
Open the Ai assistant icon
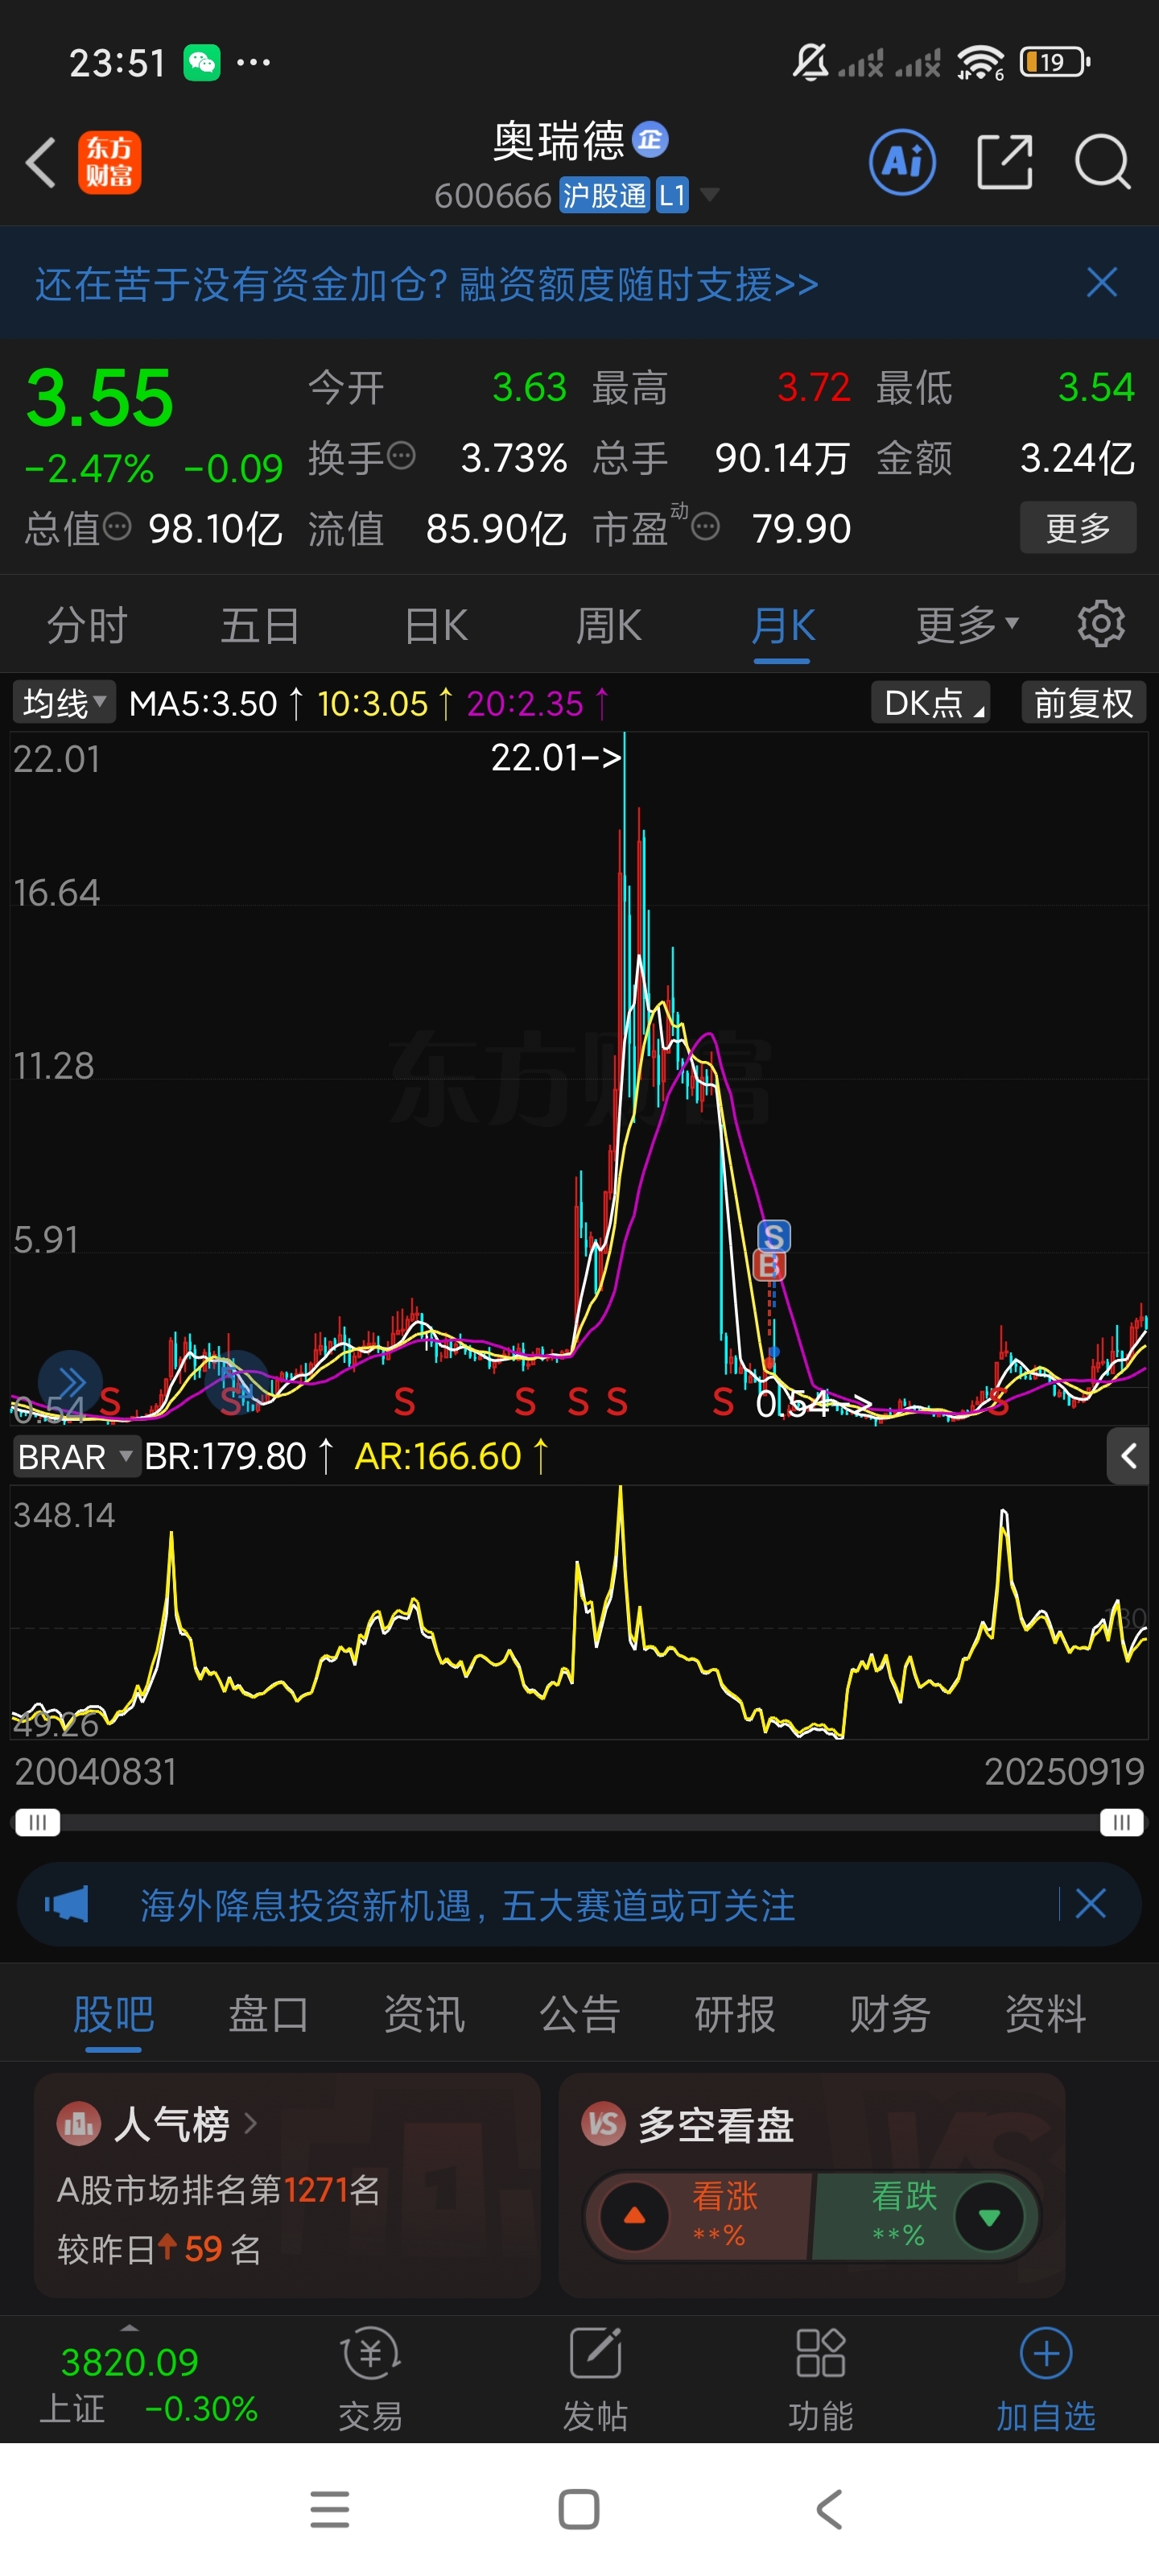(x=902, y=162)
